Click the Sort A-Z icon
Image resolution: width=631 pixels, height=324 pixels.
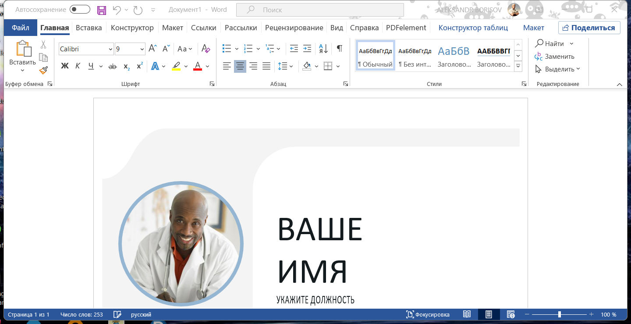323,49
